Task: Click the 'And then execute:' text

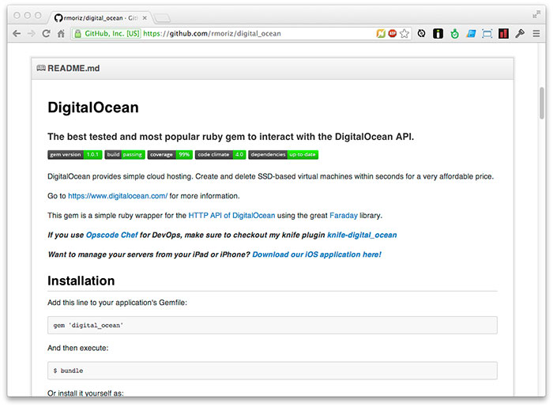Action: 78,348
